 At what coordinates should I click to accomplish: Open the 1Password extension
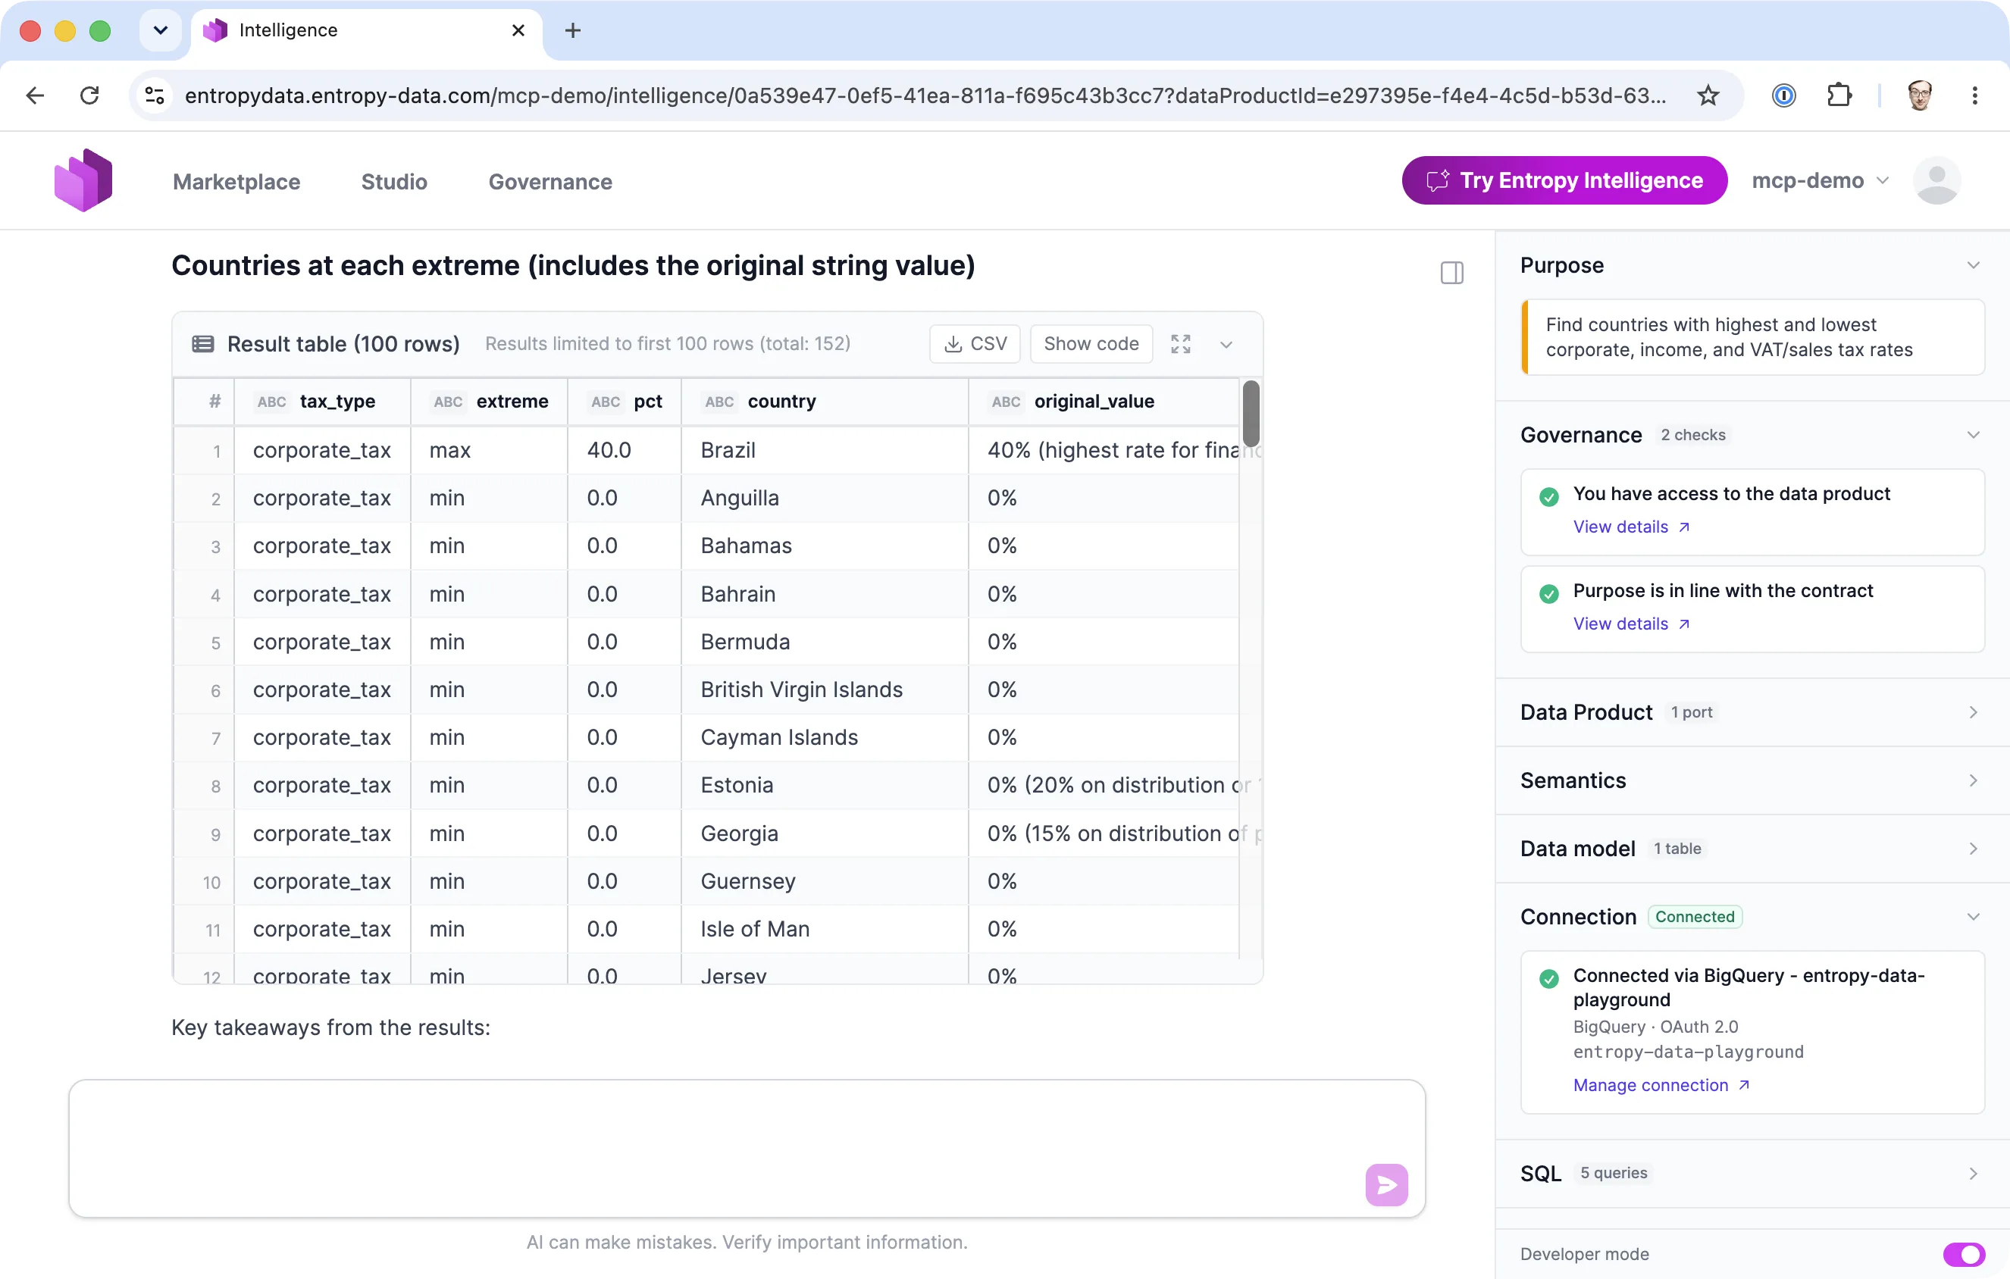(1784, 95)
